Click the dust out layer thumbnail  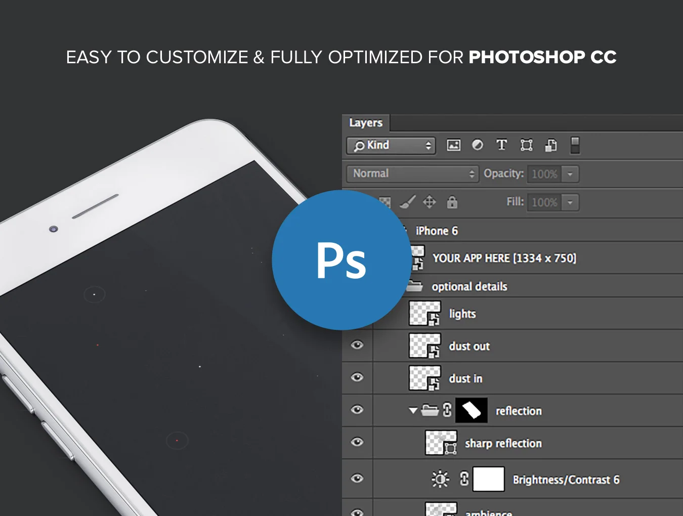pos(425,346)
